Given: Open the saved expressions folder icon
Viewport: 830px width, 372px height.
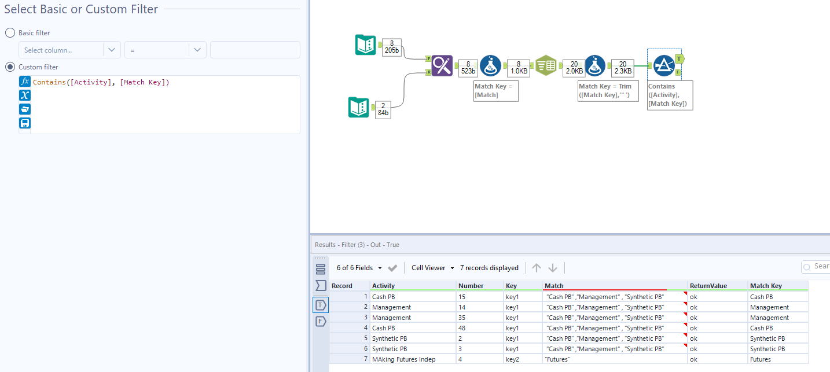Looking at the screenshot, I should click(25, 109).
